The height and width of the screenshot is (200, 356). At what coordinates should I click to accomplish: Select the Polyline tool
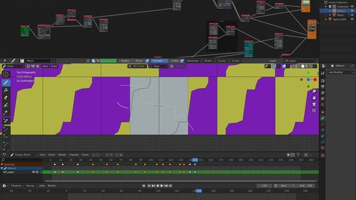point(6,137)
